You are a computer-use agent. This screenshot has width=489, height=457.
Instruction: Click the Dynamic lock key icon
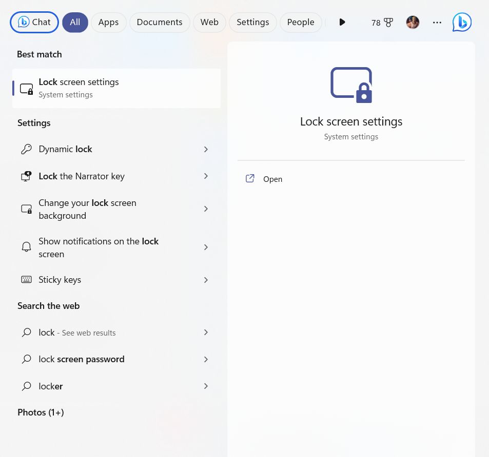click(x=26, y=149)
